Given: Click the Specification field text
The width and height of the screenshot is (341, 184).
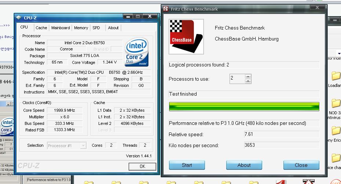Looking at the screenshot, I should click(99, 72).
